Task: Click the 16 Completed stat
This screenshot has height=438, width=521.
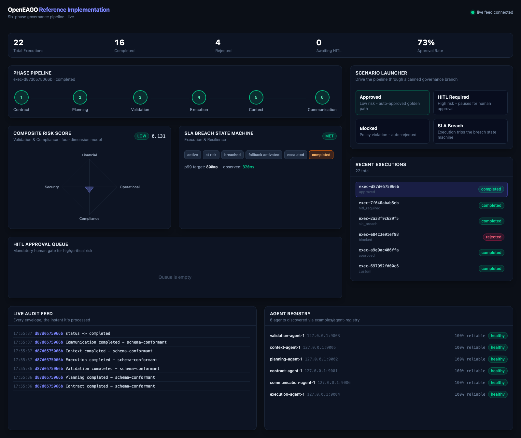Action: coord(160,45)
